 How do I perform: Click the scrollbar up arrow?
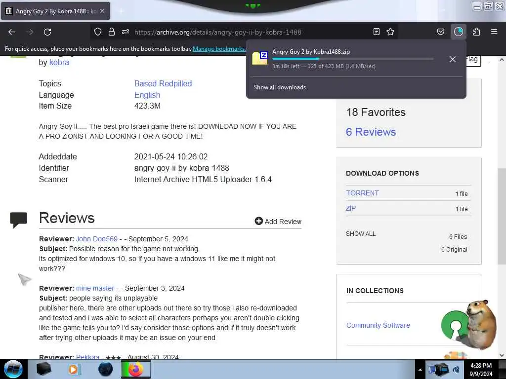point(502,60)
